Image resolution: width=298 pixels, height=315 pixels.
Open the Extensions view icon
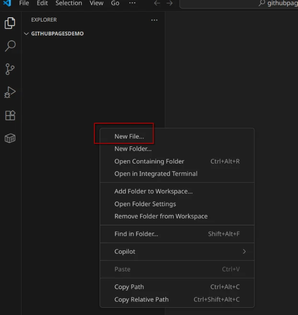click(10, 116)
